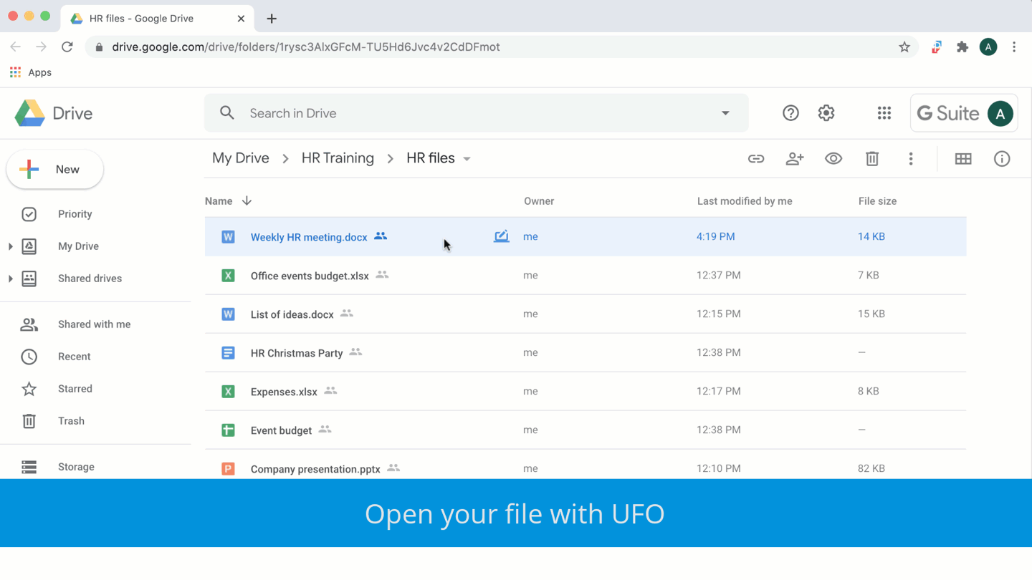Go to Shared with me in sidebar
Screen dimensions: 1032x580
tap(94, 324)
